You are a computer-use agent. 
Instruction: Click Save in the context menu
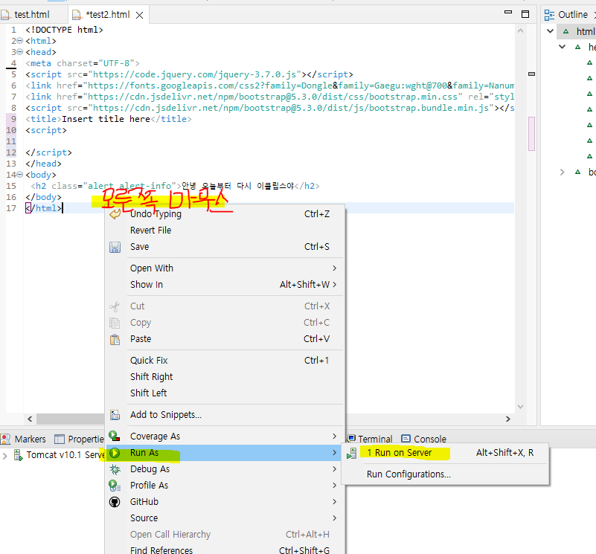[x=225, y=247]
